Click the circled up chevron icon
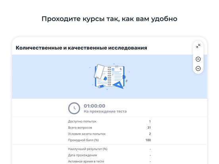Viewport: 219px width, 164px height. 198,59
